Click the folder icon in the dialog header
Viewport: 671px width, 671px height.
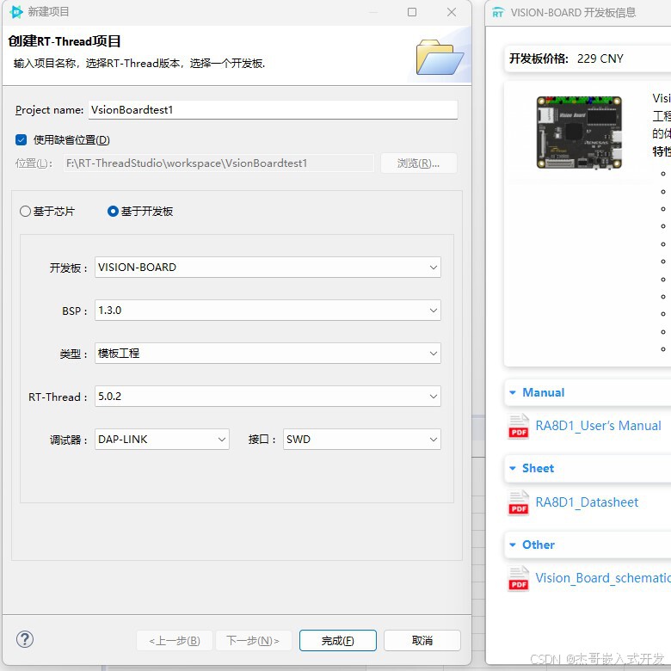[440, 58]
